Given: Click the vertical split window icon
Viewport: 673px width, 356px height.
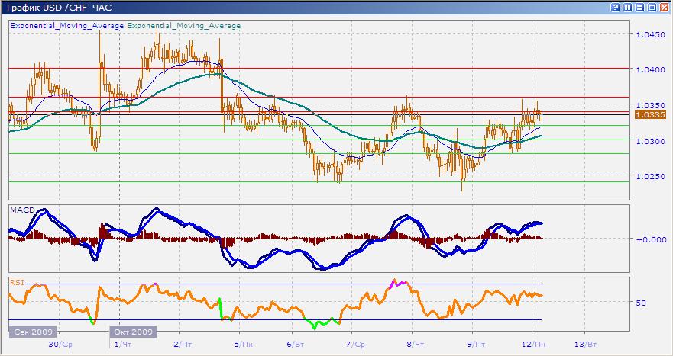Looking at the screenshot, I should (x=628, y=7).
